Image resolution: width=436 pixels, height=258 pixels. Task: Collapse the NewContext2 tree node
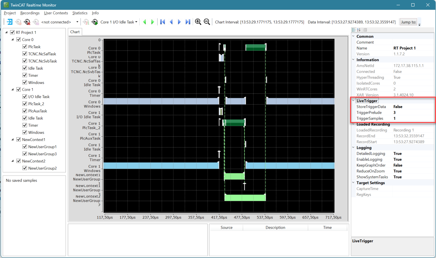pos(13,161)
